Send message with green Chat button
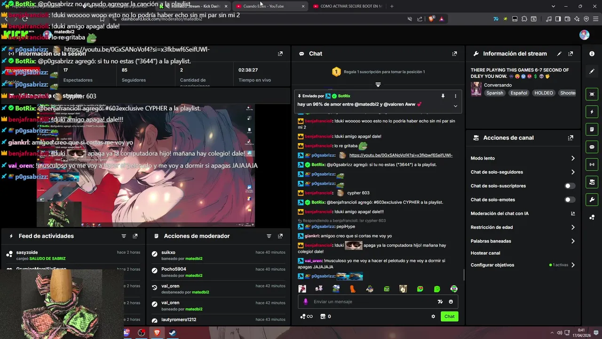The height and width of the screenshot is (339, 602). pyautogui.click(x=450, y=316)
